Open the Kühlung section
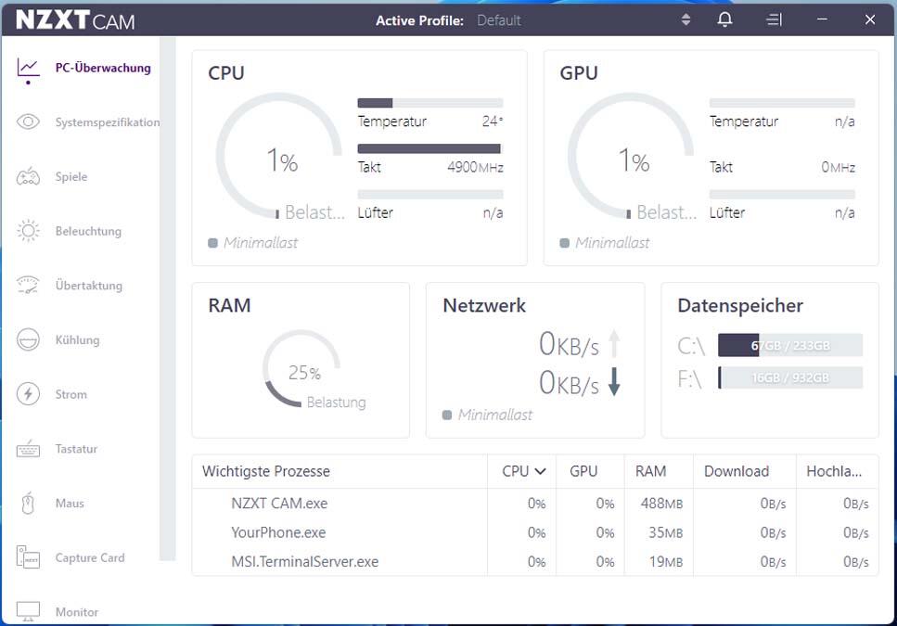 [x=77, y=339]
